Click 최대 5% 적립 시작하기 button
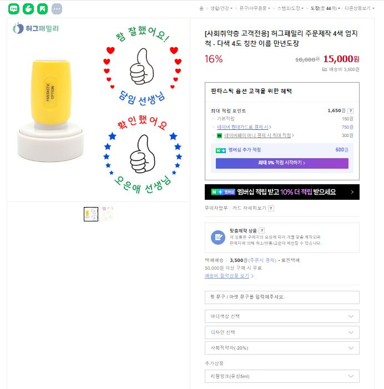Screen dimensions: 384x389 [x=282, y=163]
